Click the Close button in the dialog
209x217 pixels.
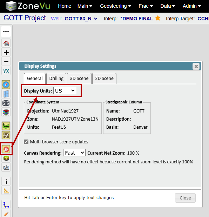(x=185, y=198)
